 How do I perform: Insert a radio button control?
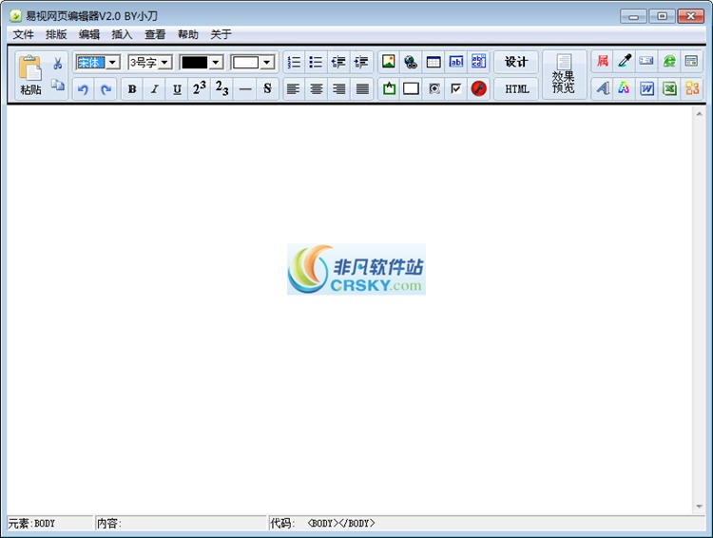pyautogui.click(x=434, y=88)
